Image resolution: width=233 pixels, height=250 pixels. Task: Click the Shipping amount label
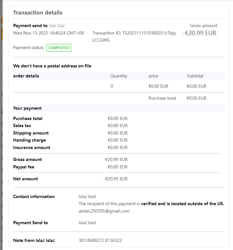click(x=31, y=133)
